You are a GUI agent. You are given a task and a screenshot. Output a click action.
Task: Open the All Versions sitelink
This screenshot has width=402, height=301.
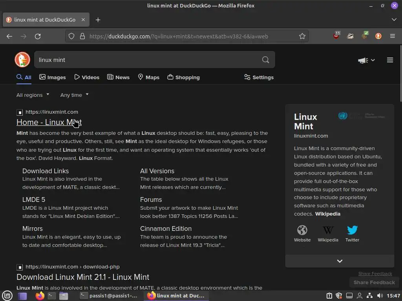157,171
